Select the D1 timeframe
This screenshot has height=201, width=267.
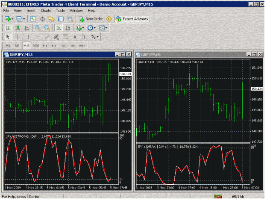click(x=63, y=46)
